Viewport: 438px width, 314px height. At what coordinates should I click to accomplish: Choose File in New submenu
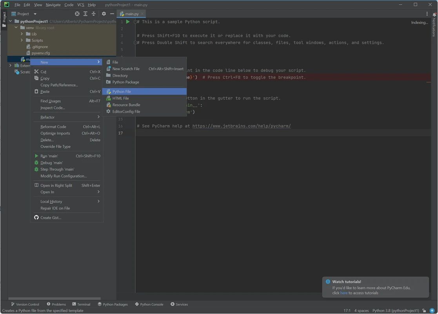tap(144, 62)
